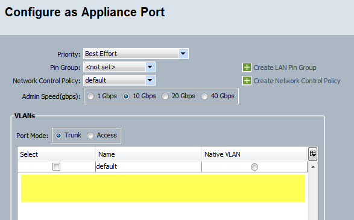Viewport: 354px width, 220px height.
Task: Click the green plus icon for LAN Pin Group
Action: click(247, 68)
